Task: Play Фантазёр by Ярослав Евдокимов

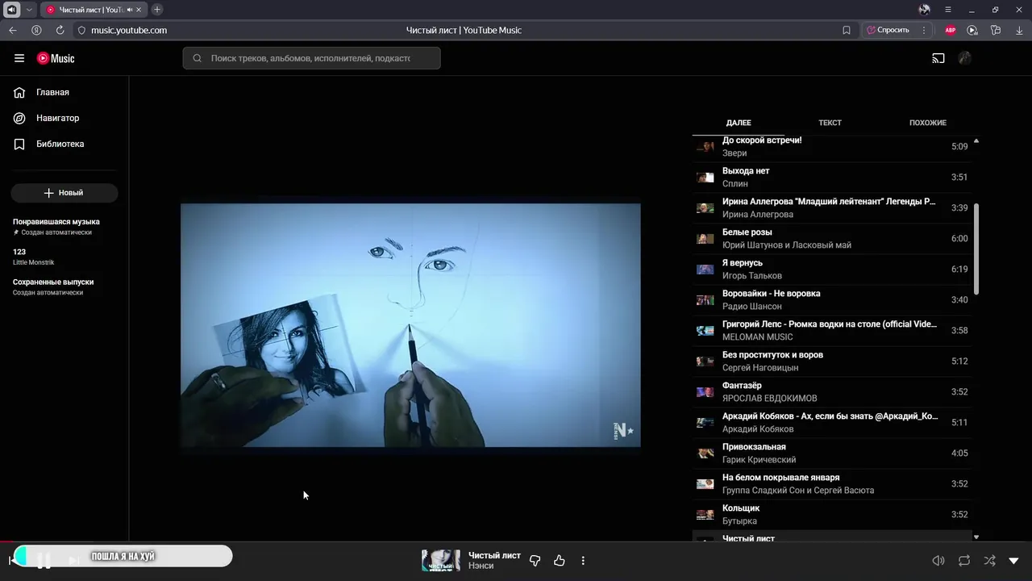Action: coord(832,391)
